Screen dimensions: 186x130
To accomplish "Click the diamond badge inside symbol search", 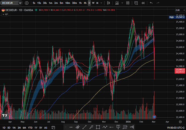I will pyautogui.click(x=20, y=3).
